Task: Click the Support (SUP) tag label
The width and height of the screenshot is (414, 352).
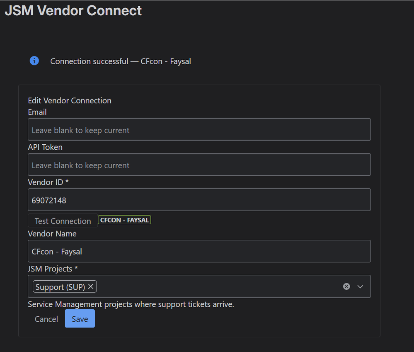Action: point(60,287)
